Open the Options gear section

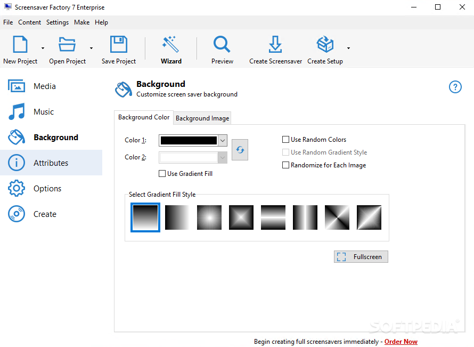[51, 189]
